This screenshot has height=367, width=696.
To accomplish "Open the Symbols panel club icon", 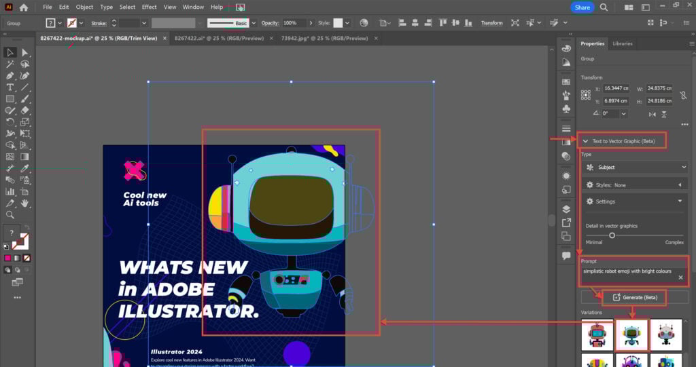I will (x=566, y=109).
